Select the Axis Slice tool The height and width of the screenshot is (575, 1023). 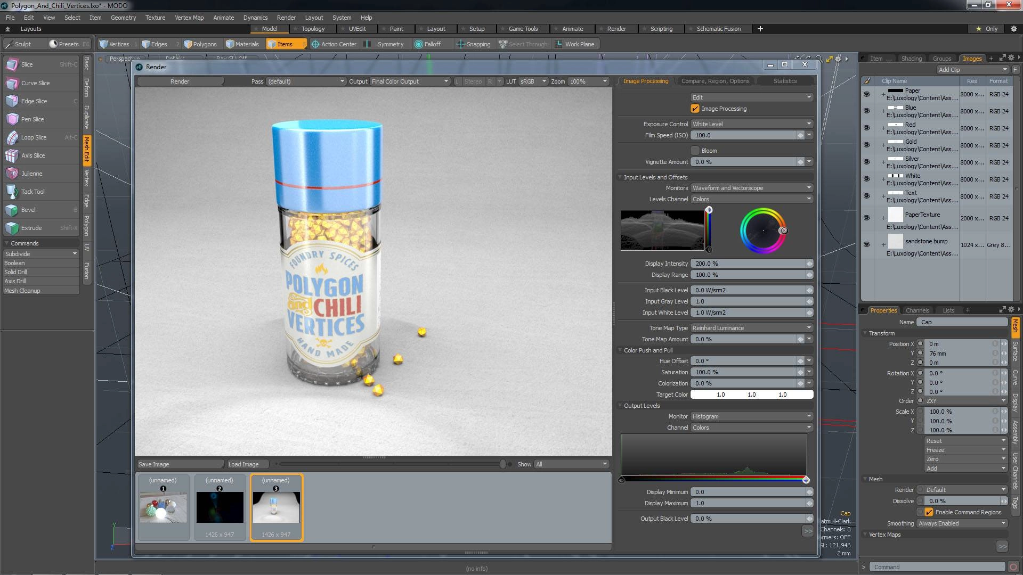(x=42, y=155)
